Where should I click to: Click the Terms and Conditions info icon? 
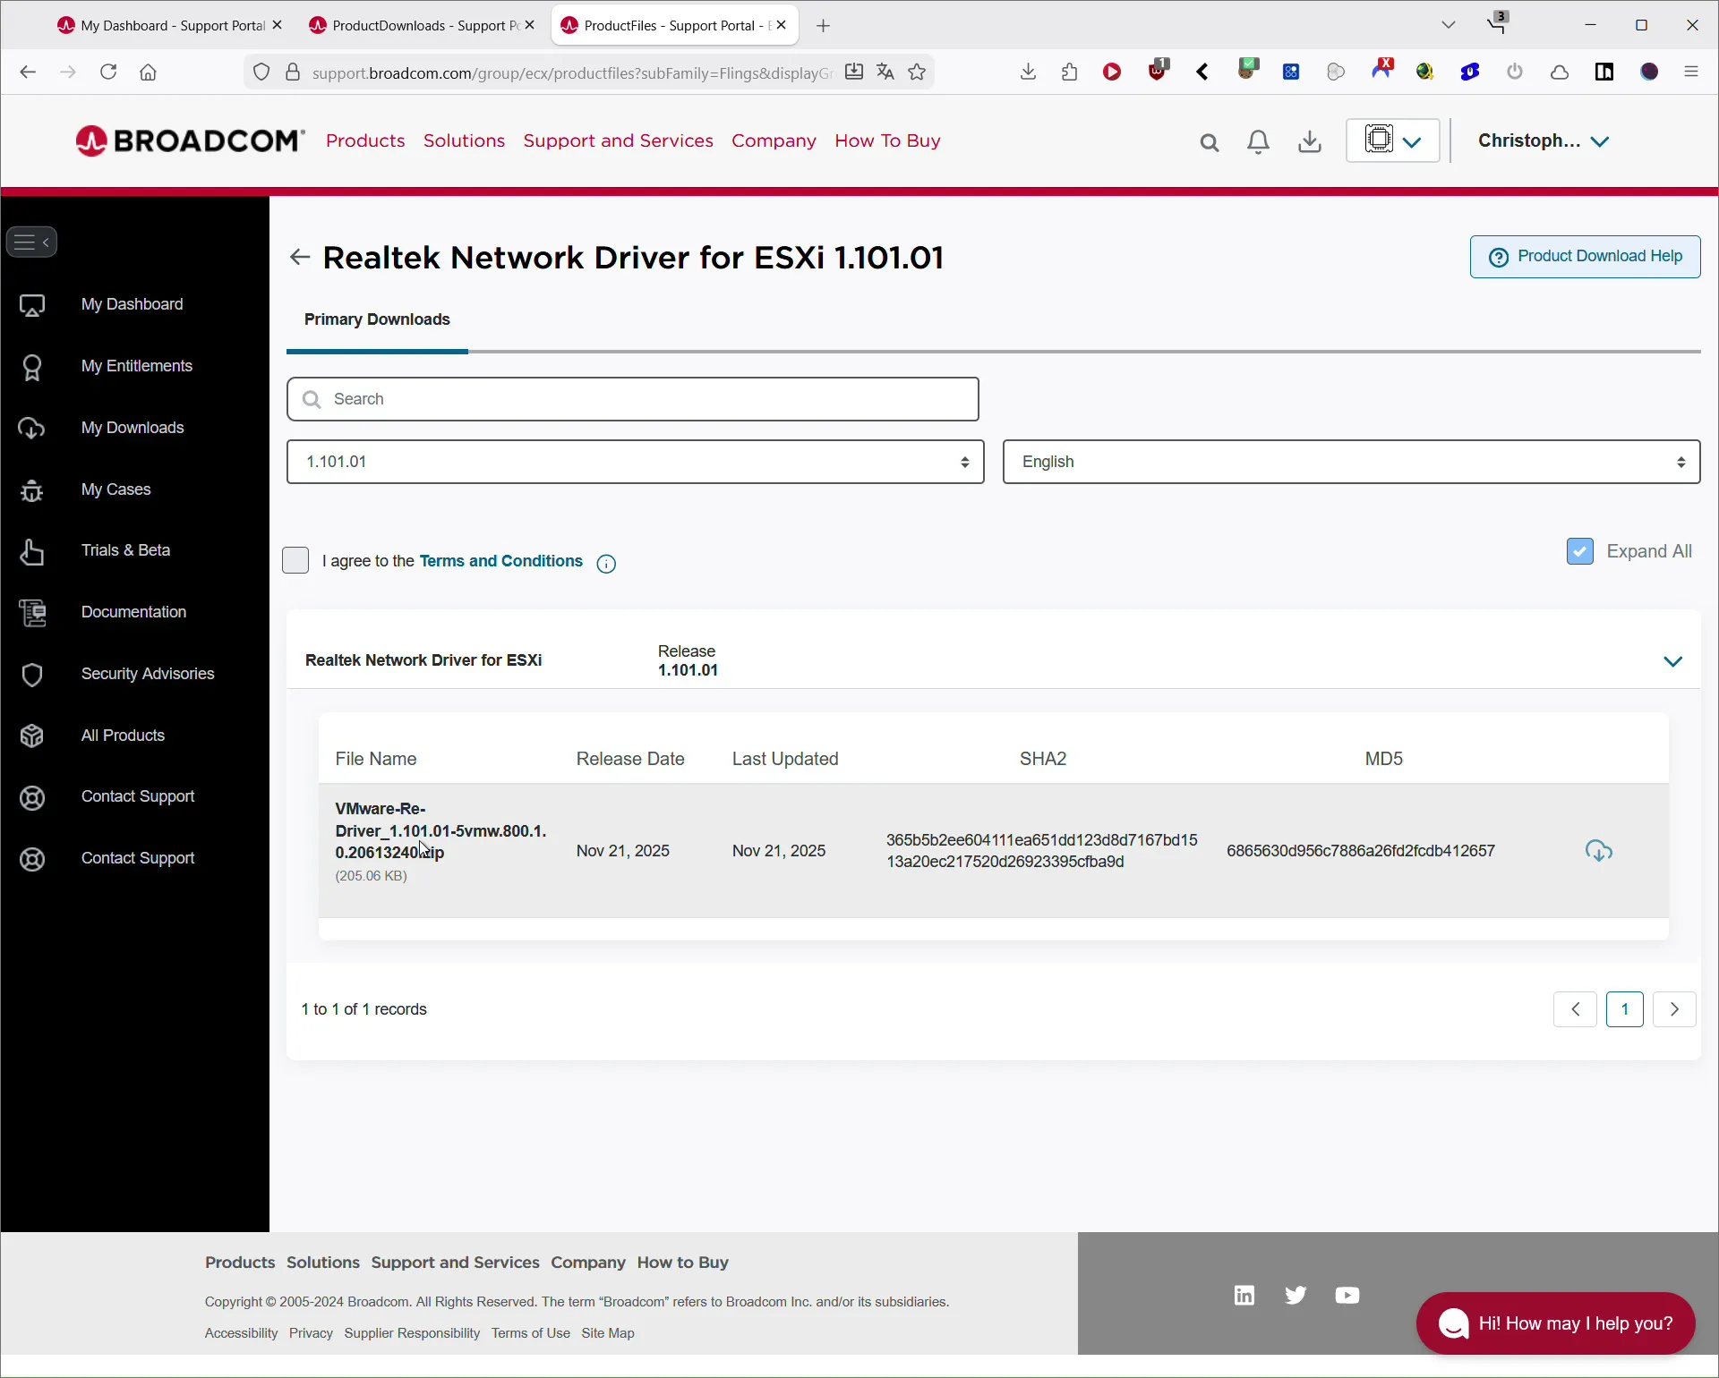pos(607,564)
